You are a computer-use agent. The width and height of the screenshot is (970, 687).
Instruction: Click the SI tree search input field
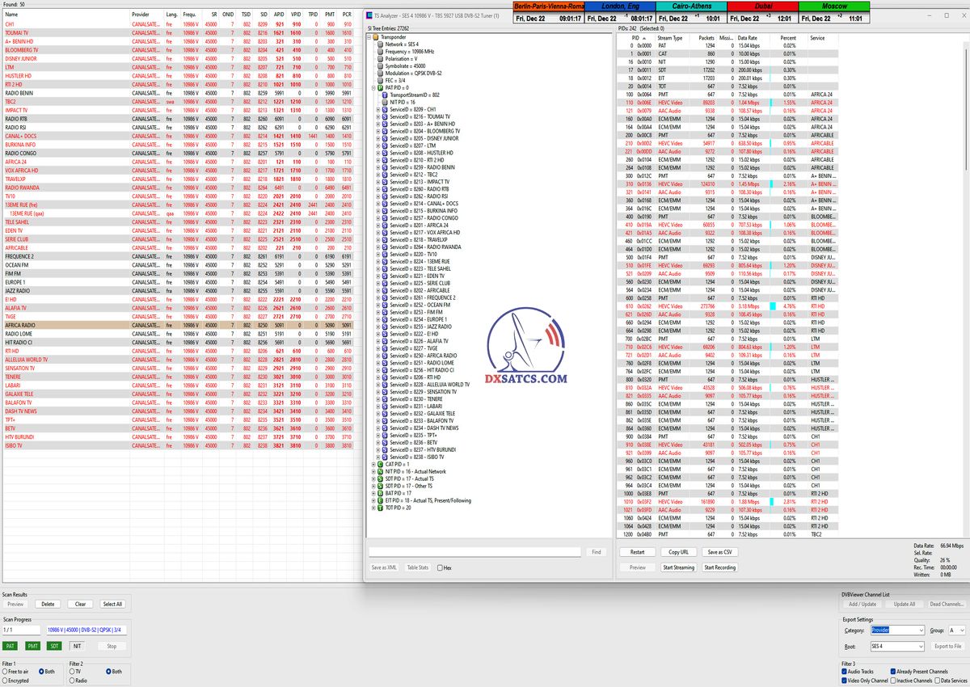pos(474,552)
